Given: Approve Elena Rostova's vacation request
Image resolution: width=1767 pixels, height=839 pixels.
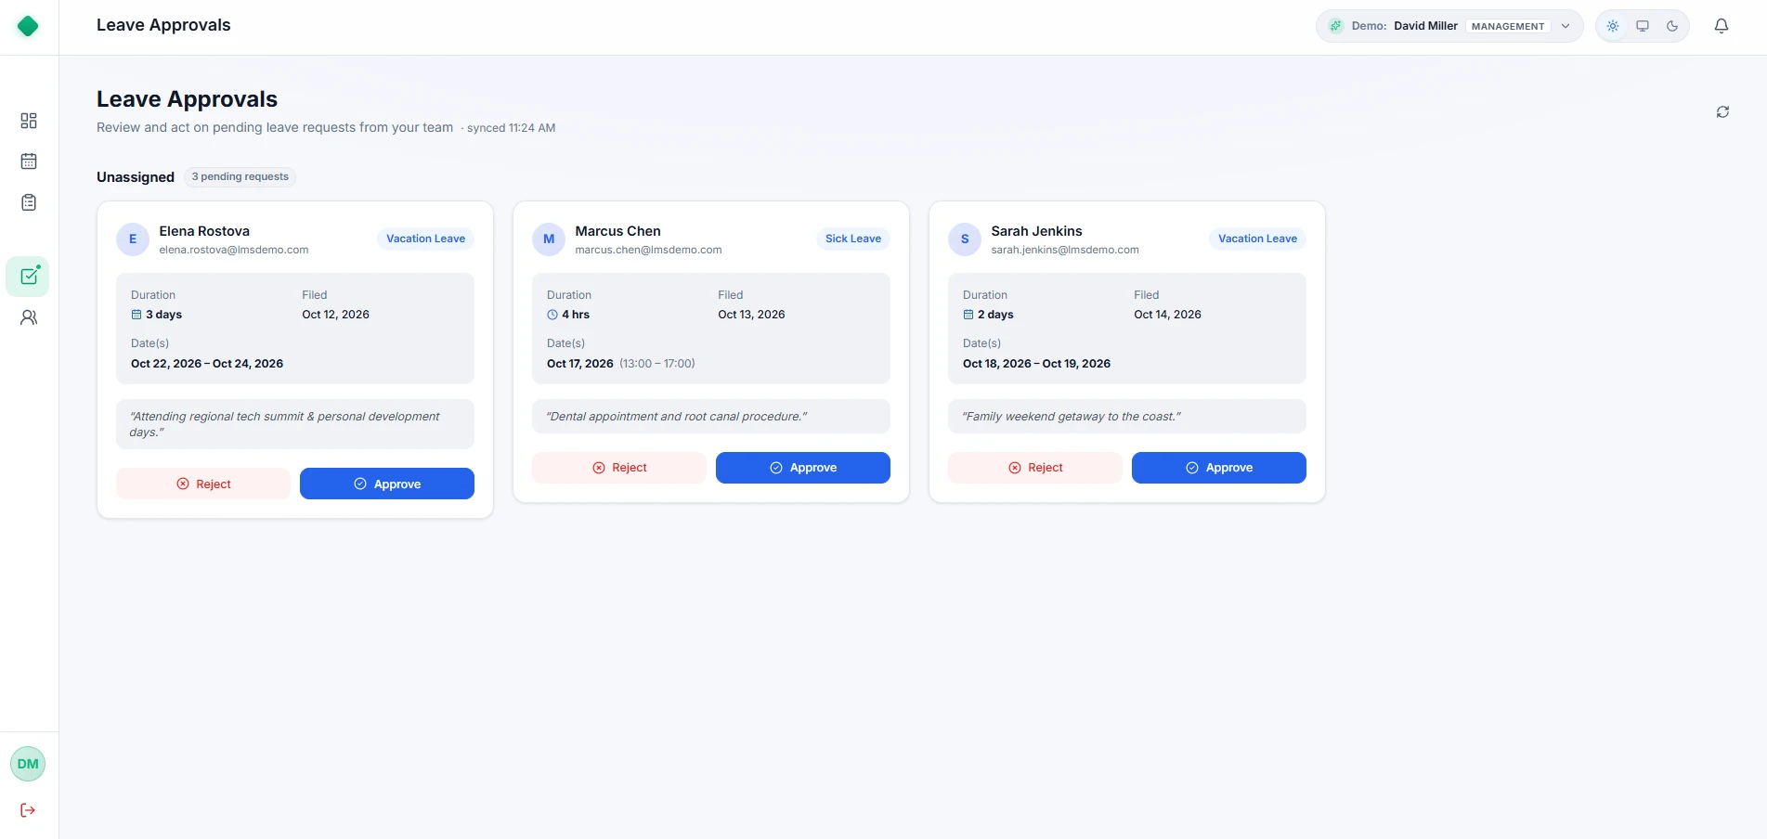Looking at the screenshot, I should (x=387, y=484).
